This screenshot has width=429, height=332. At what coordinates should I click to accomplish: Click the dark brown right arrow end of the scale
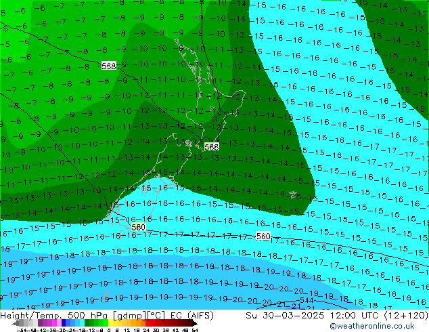click(x=194, y=323)
